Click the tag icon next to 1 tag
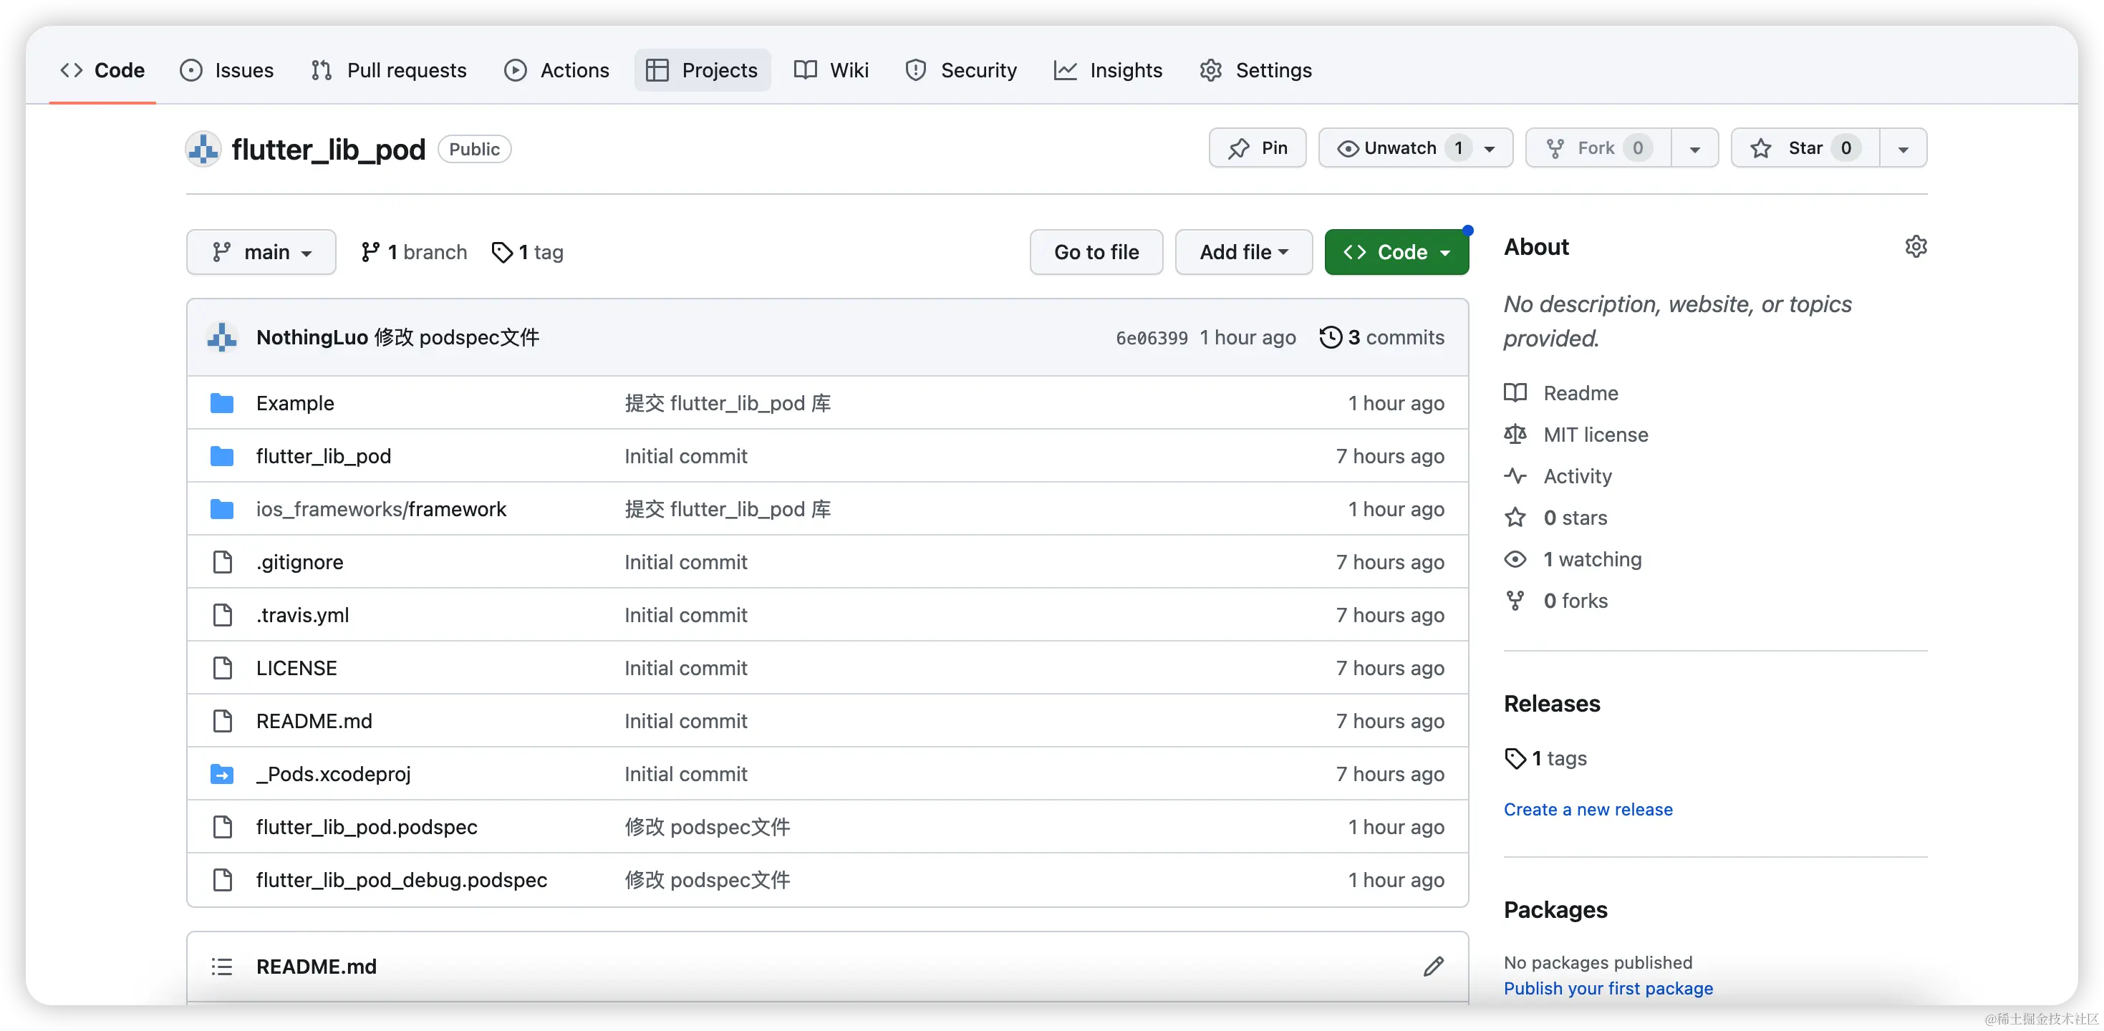 tap(501, 252)
